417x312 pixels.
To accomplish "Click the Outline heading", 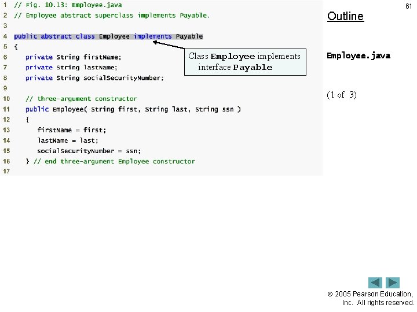I will tap(345, 16).
